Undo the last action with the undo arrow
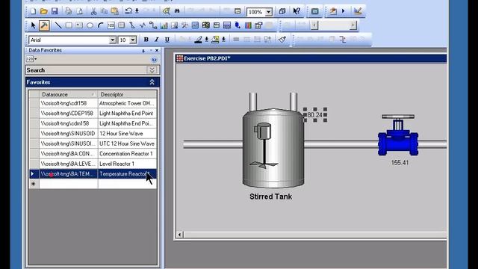This screenshot has height=269, width=478. (128, 11)
